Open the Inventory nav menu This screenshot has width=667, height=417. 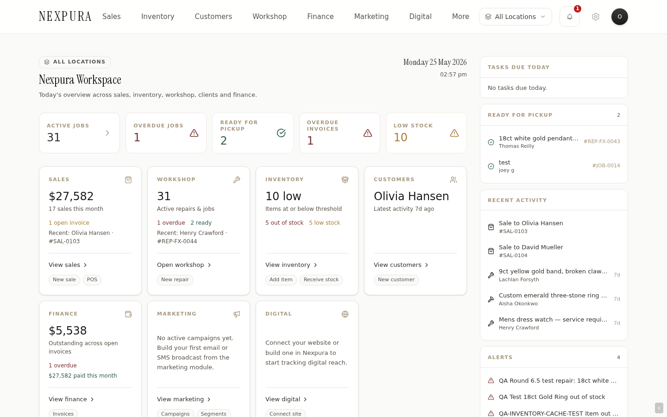[x=158, y=17]
